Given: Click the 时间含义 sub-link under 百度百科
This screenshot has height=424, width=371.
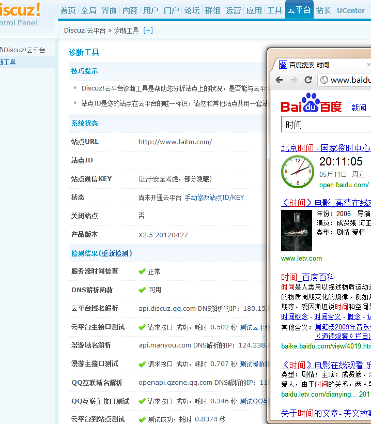Looking at the screenshot, I should (328, 316).
